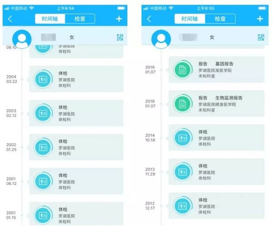This screenshot has height=226, width=273.
Task: Select 时间轴 tab on right screen
Action: (190, 19)
